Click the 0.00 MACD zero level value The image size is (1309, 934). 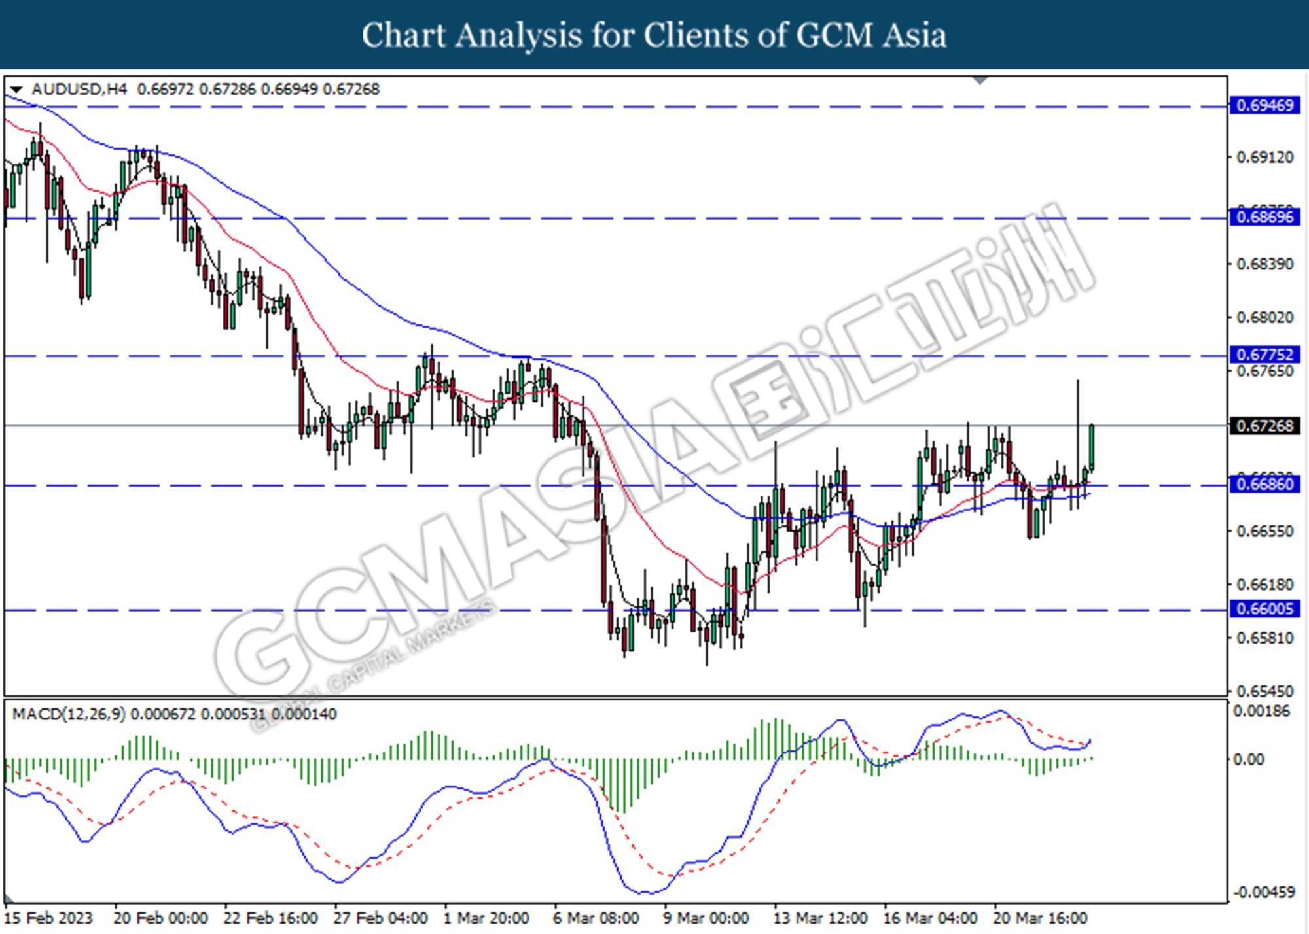click(1248, 759)
